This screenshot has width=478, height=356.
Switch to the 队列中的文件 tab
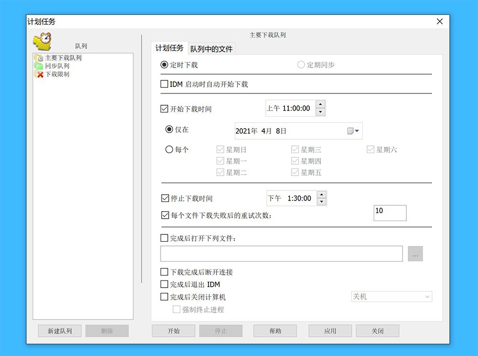pos(211,49)
